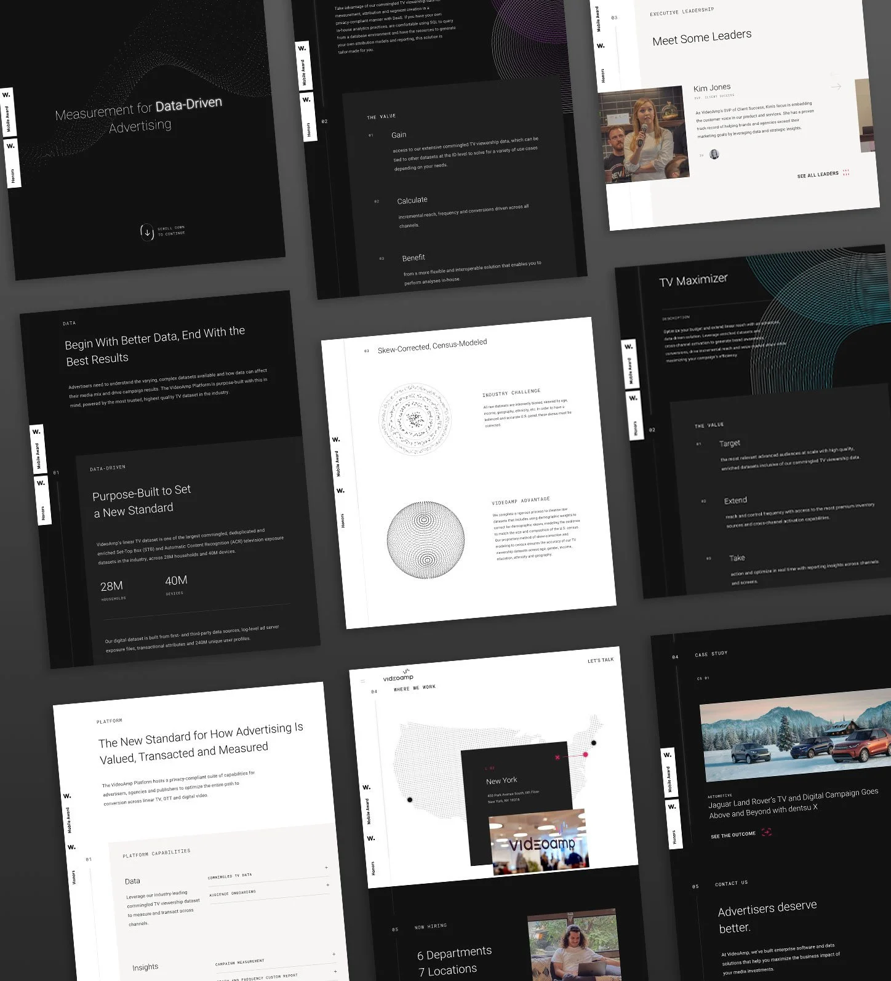891x981 pixels.
Task: Click the 'Extend' value item on TV Maximizer
Action: point(735,500)
